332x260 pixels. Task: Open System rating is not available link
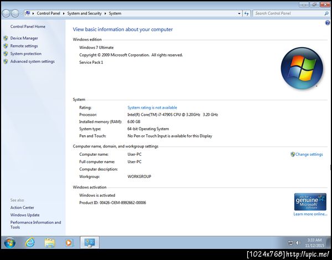[x=152, y=108]
